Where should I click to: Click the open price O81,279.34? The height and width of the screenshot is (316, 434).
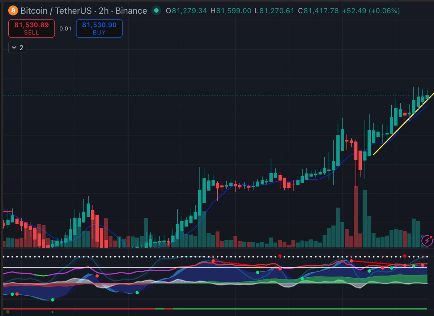point(186,10)
